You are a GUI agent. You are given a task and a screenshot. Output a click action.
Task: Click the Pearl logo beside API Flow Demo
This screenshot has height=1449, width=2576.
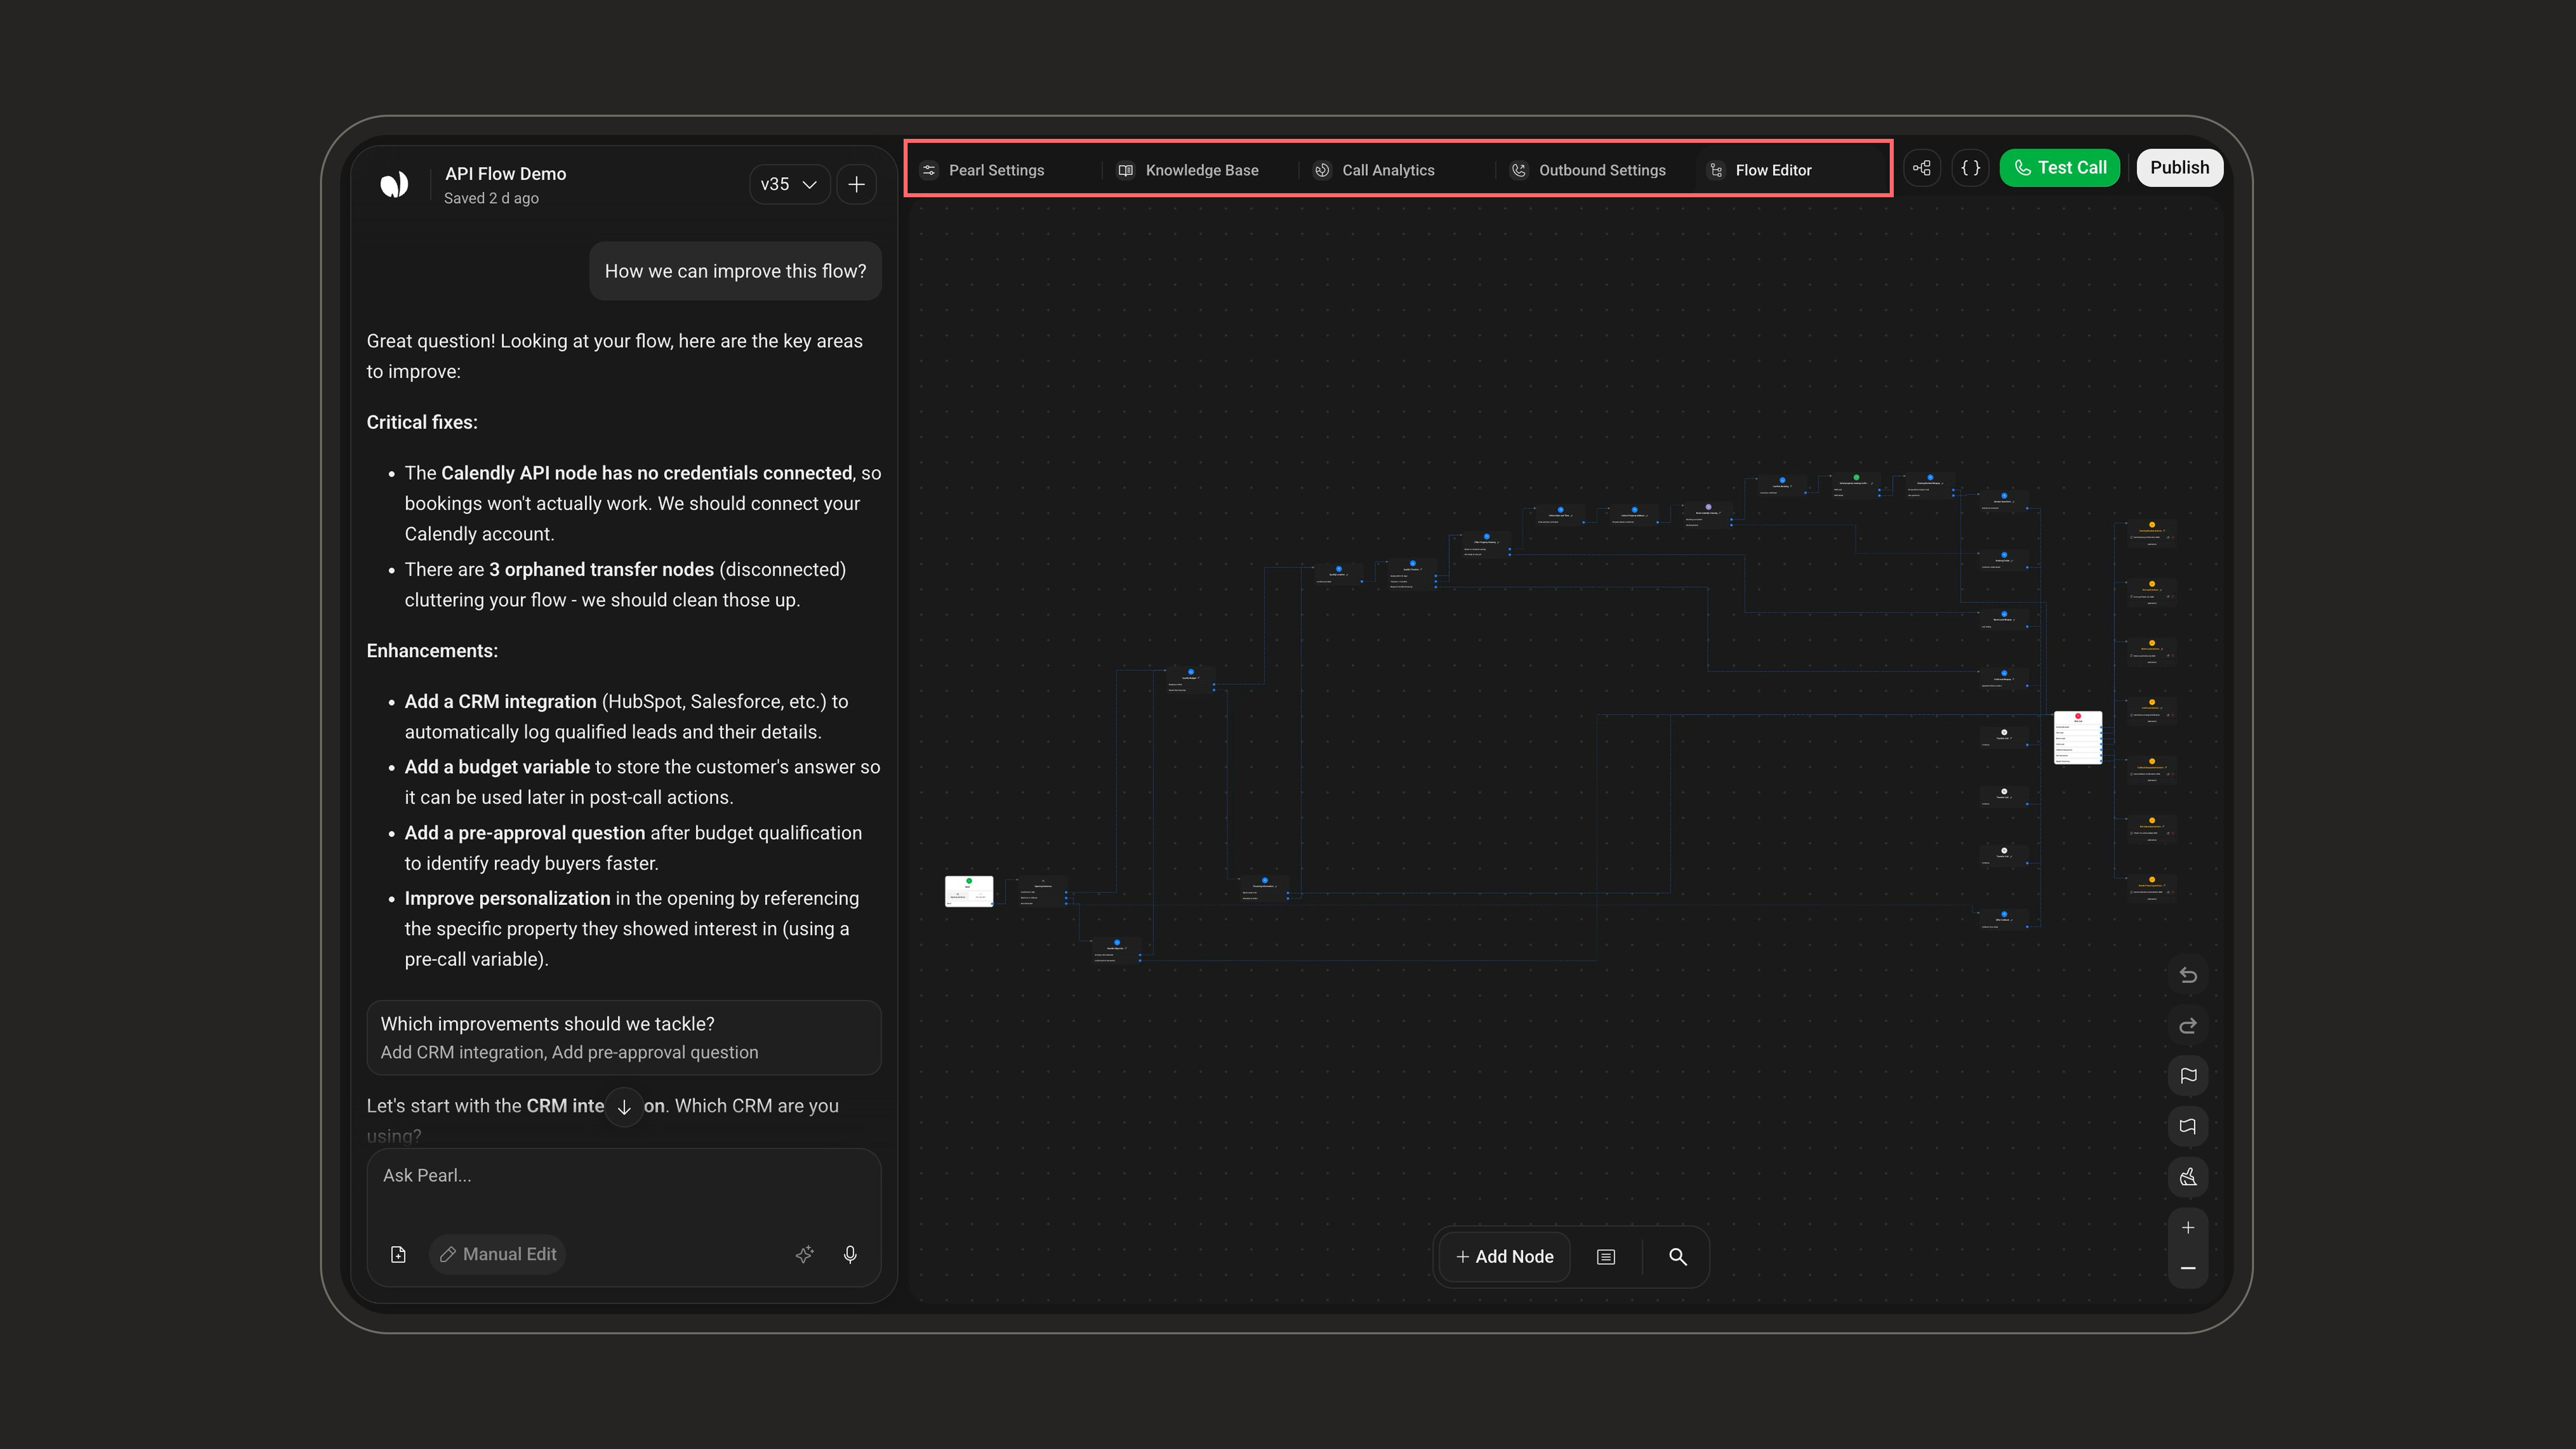click(x=394, y=184)
